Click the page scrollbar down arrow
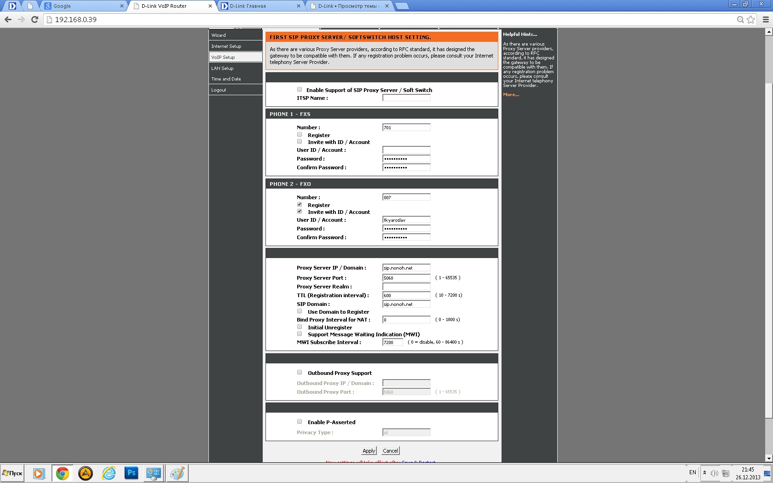 coord(768,458)
